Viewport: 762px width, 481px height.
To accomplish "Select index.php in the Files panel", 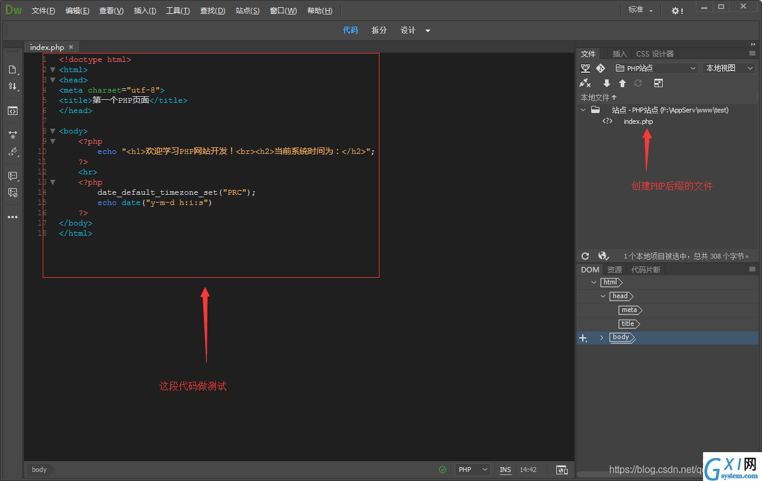I will click(638, 121).
